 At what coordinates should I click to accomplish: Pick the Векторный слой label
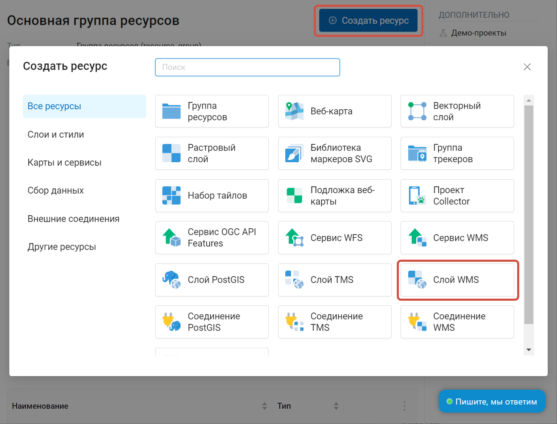(457, 111)
